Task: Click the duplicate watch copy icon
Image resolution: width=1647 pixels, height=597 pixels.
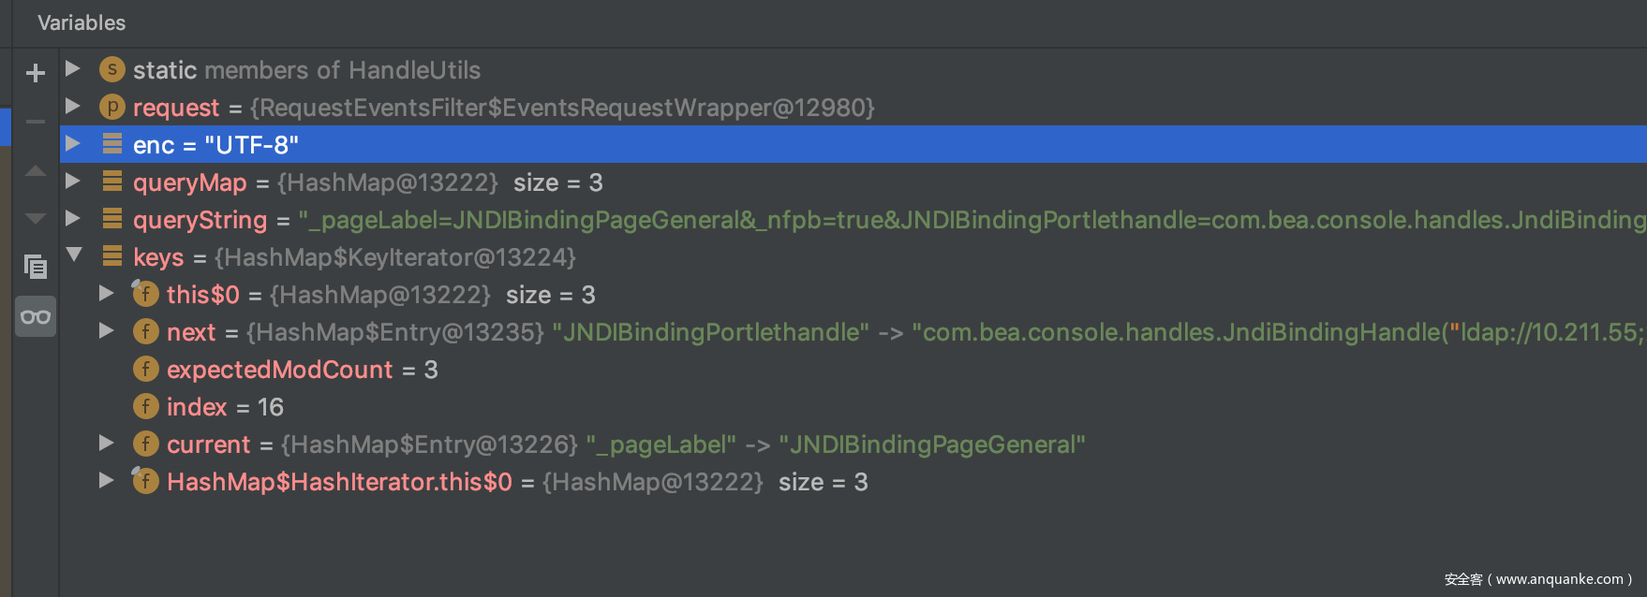Action: tap(36, 268)
